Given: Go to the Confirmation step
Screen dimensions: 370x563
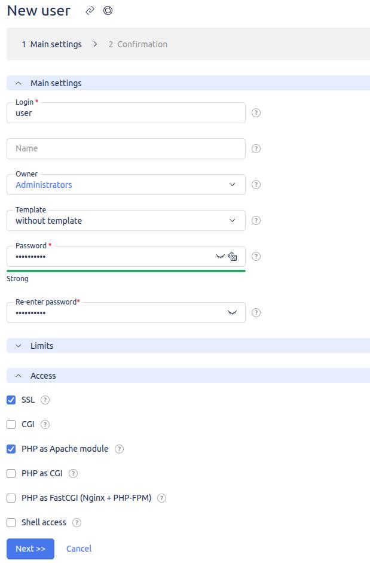Looking at the screenshot, I should (x=138, y=44).
